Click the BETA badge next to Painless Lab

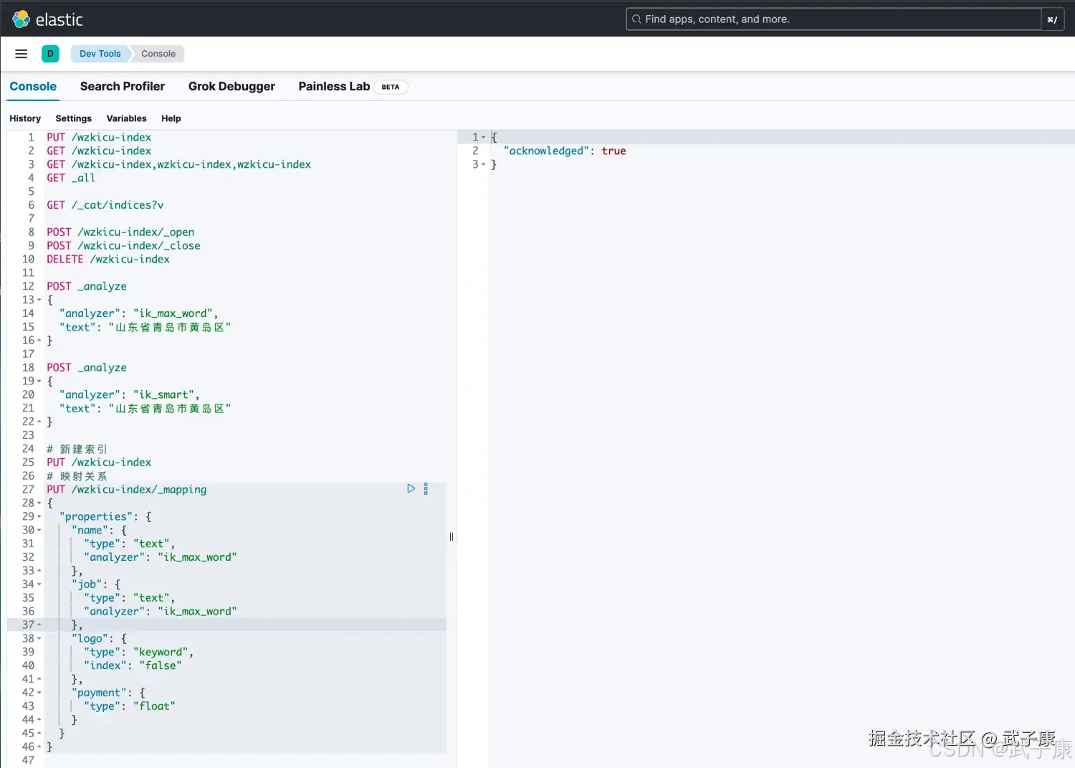(391, 87)
